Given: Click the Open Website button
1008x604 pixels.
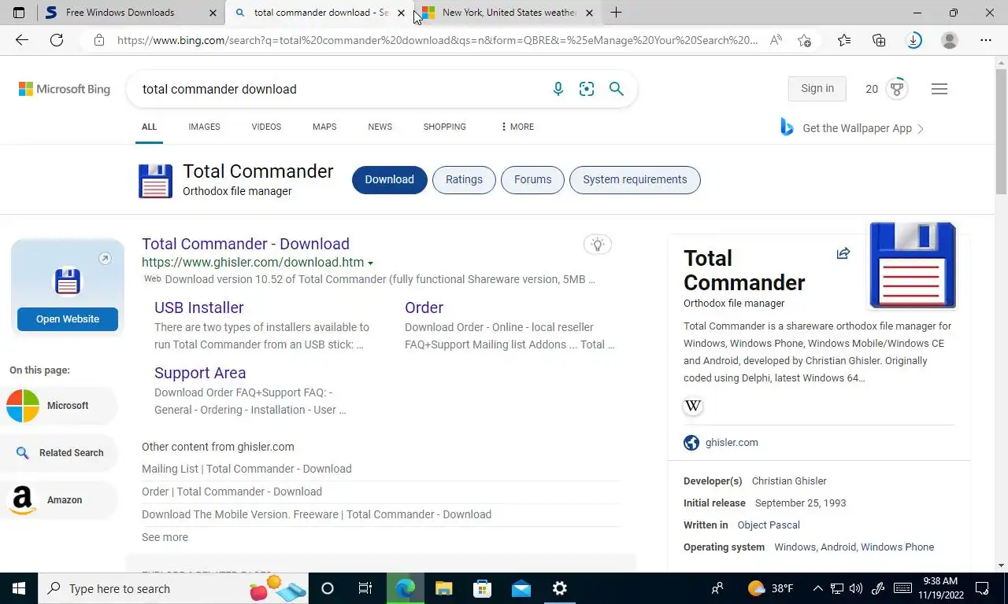Looking at the screenshot, I should point(68,319).
